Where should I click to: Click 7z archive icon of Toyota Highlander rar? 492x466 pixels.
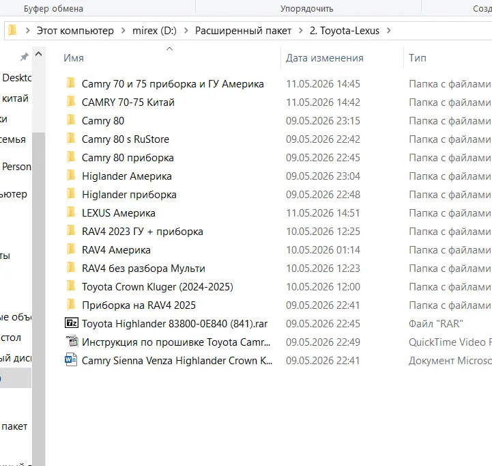[x=71, y=323]
